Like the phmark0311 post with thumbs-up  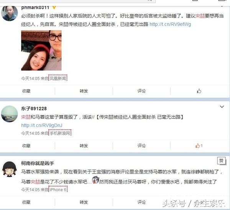(199, 91)
